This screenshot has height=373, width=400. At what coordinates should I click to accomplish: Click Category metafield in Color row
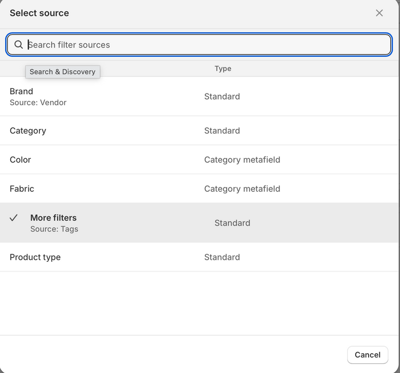click(242, 160)
